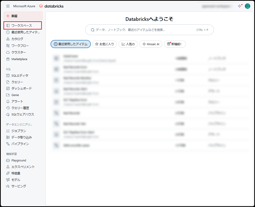Click the Marketplace storefront icon
Screen dimensions: 255x207
point(8,59)
